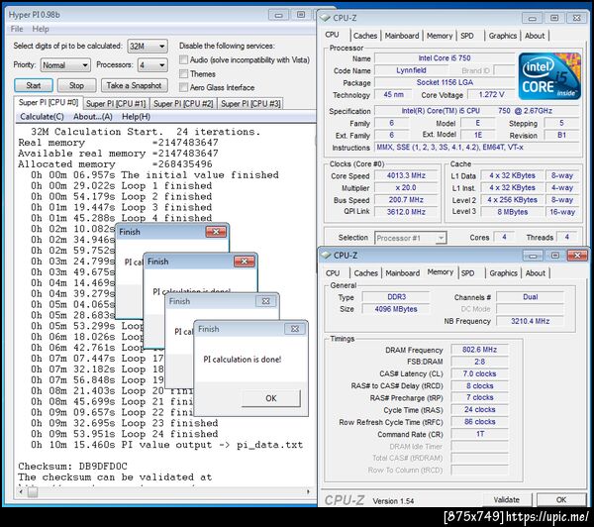The height and width of the screenshot is (527, 594).
Task: Select the About tab in upper CPU-Z window
Action: coord(535,36)
